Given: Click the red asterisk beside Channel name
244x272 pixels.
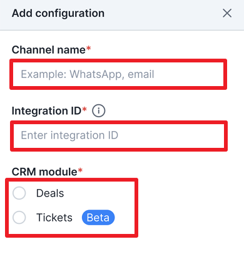Looking at the screenshot, I should click(x=88, y=48).
